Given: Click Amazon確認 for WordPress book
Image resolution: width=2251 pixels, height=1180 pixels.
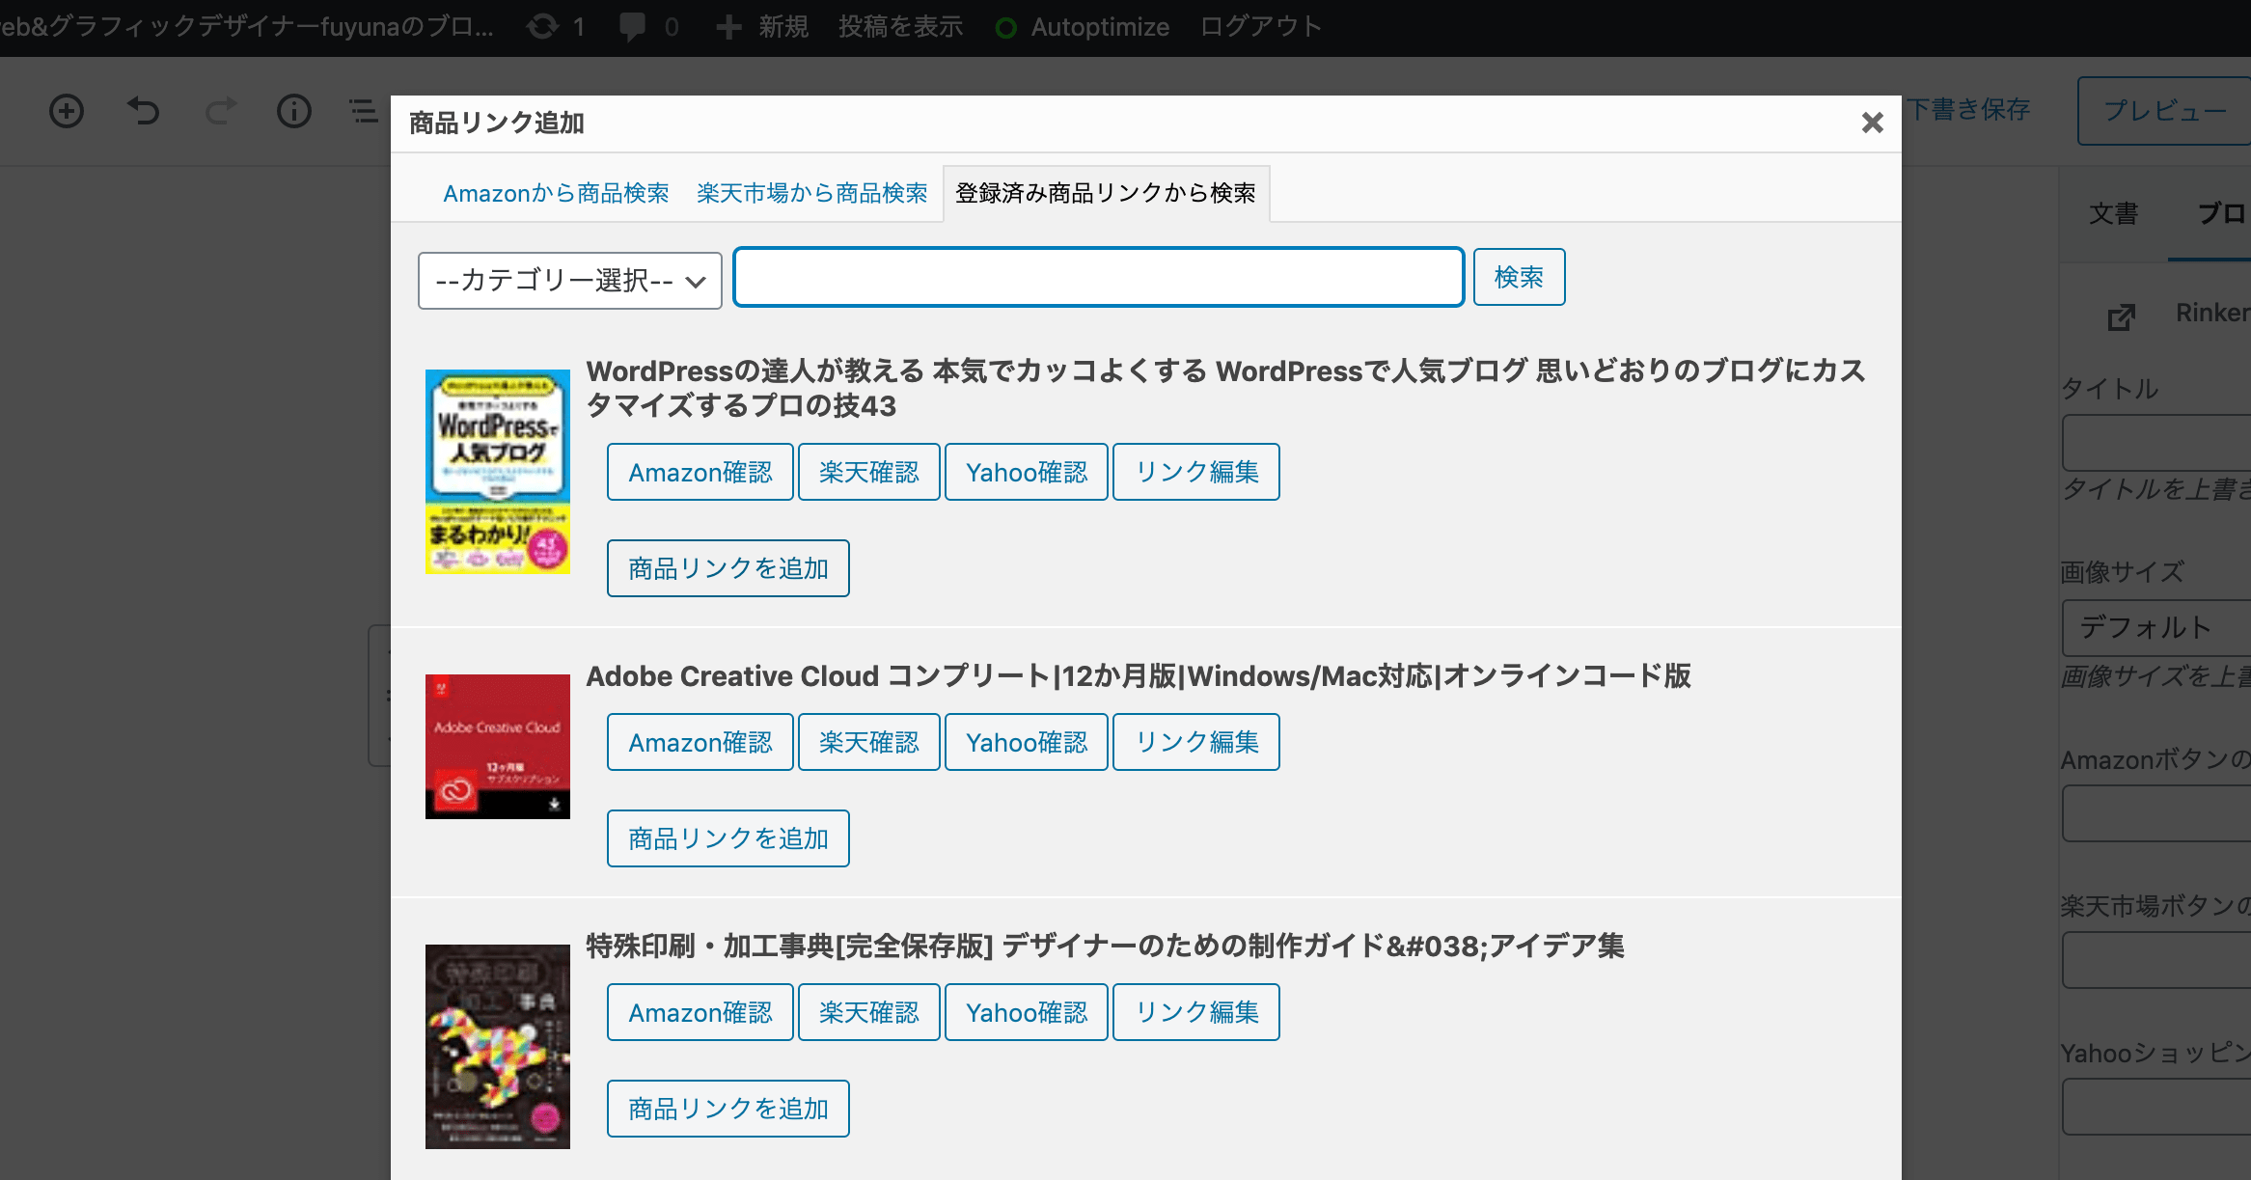Looking at the screenshot, I should [x=700, y=472].
